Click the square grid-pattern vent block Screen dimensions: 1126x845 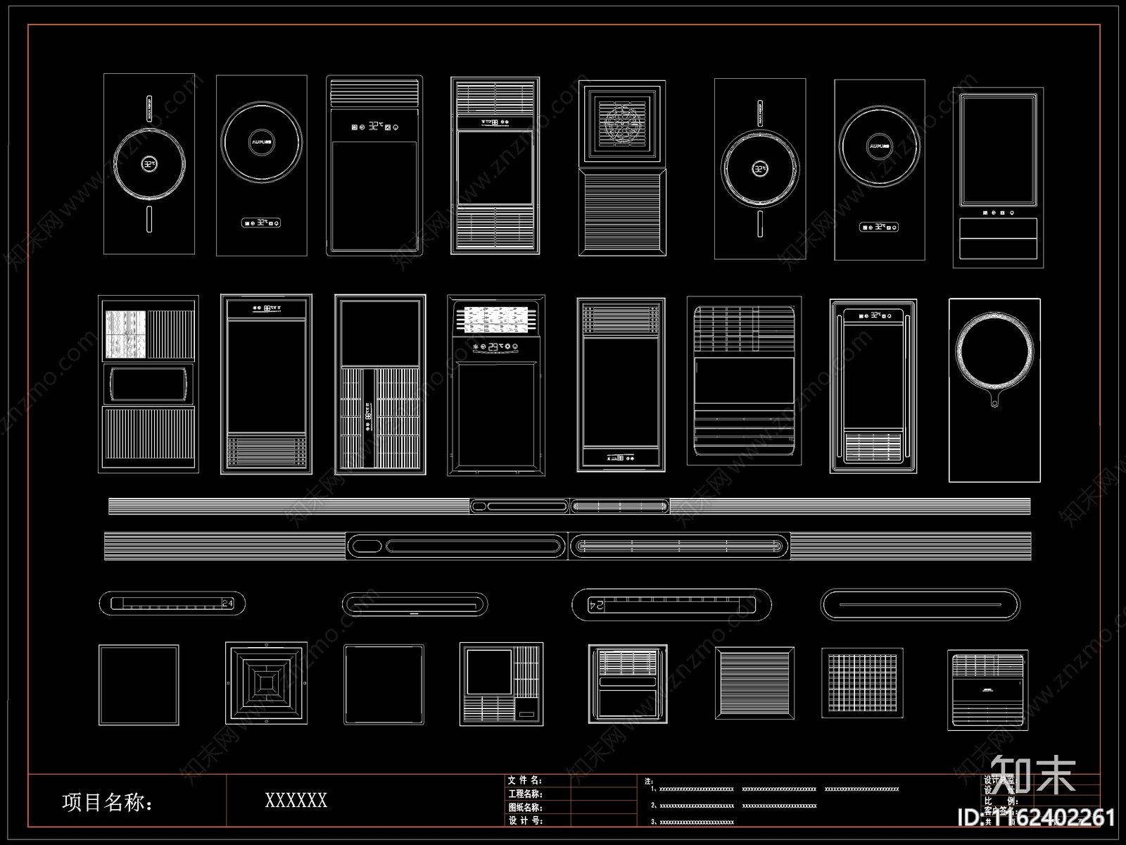pos(862,683)
